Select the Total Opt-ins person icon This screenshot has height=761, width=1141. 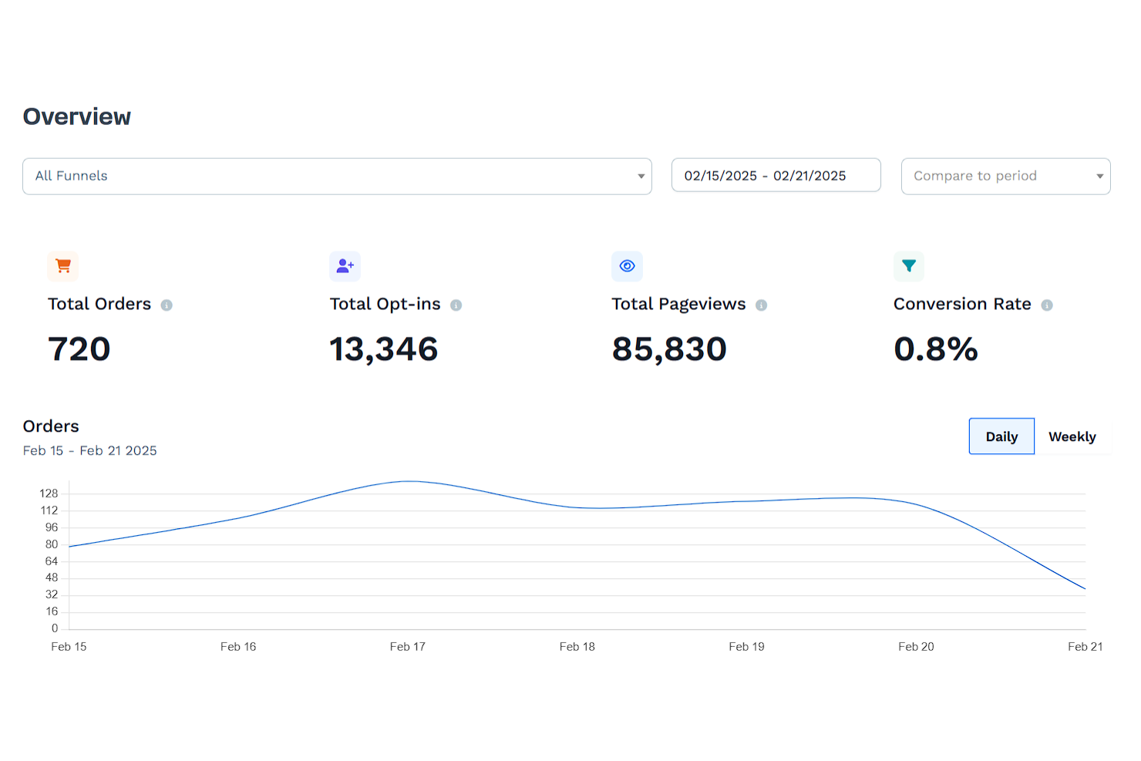345,266
